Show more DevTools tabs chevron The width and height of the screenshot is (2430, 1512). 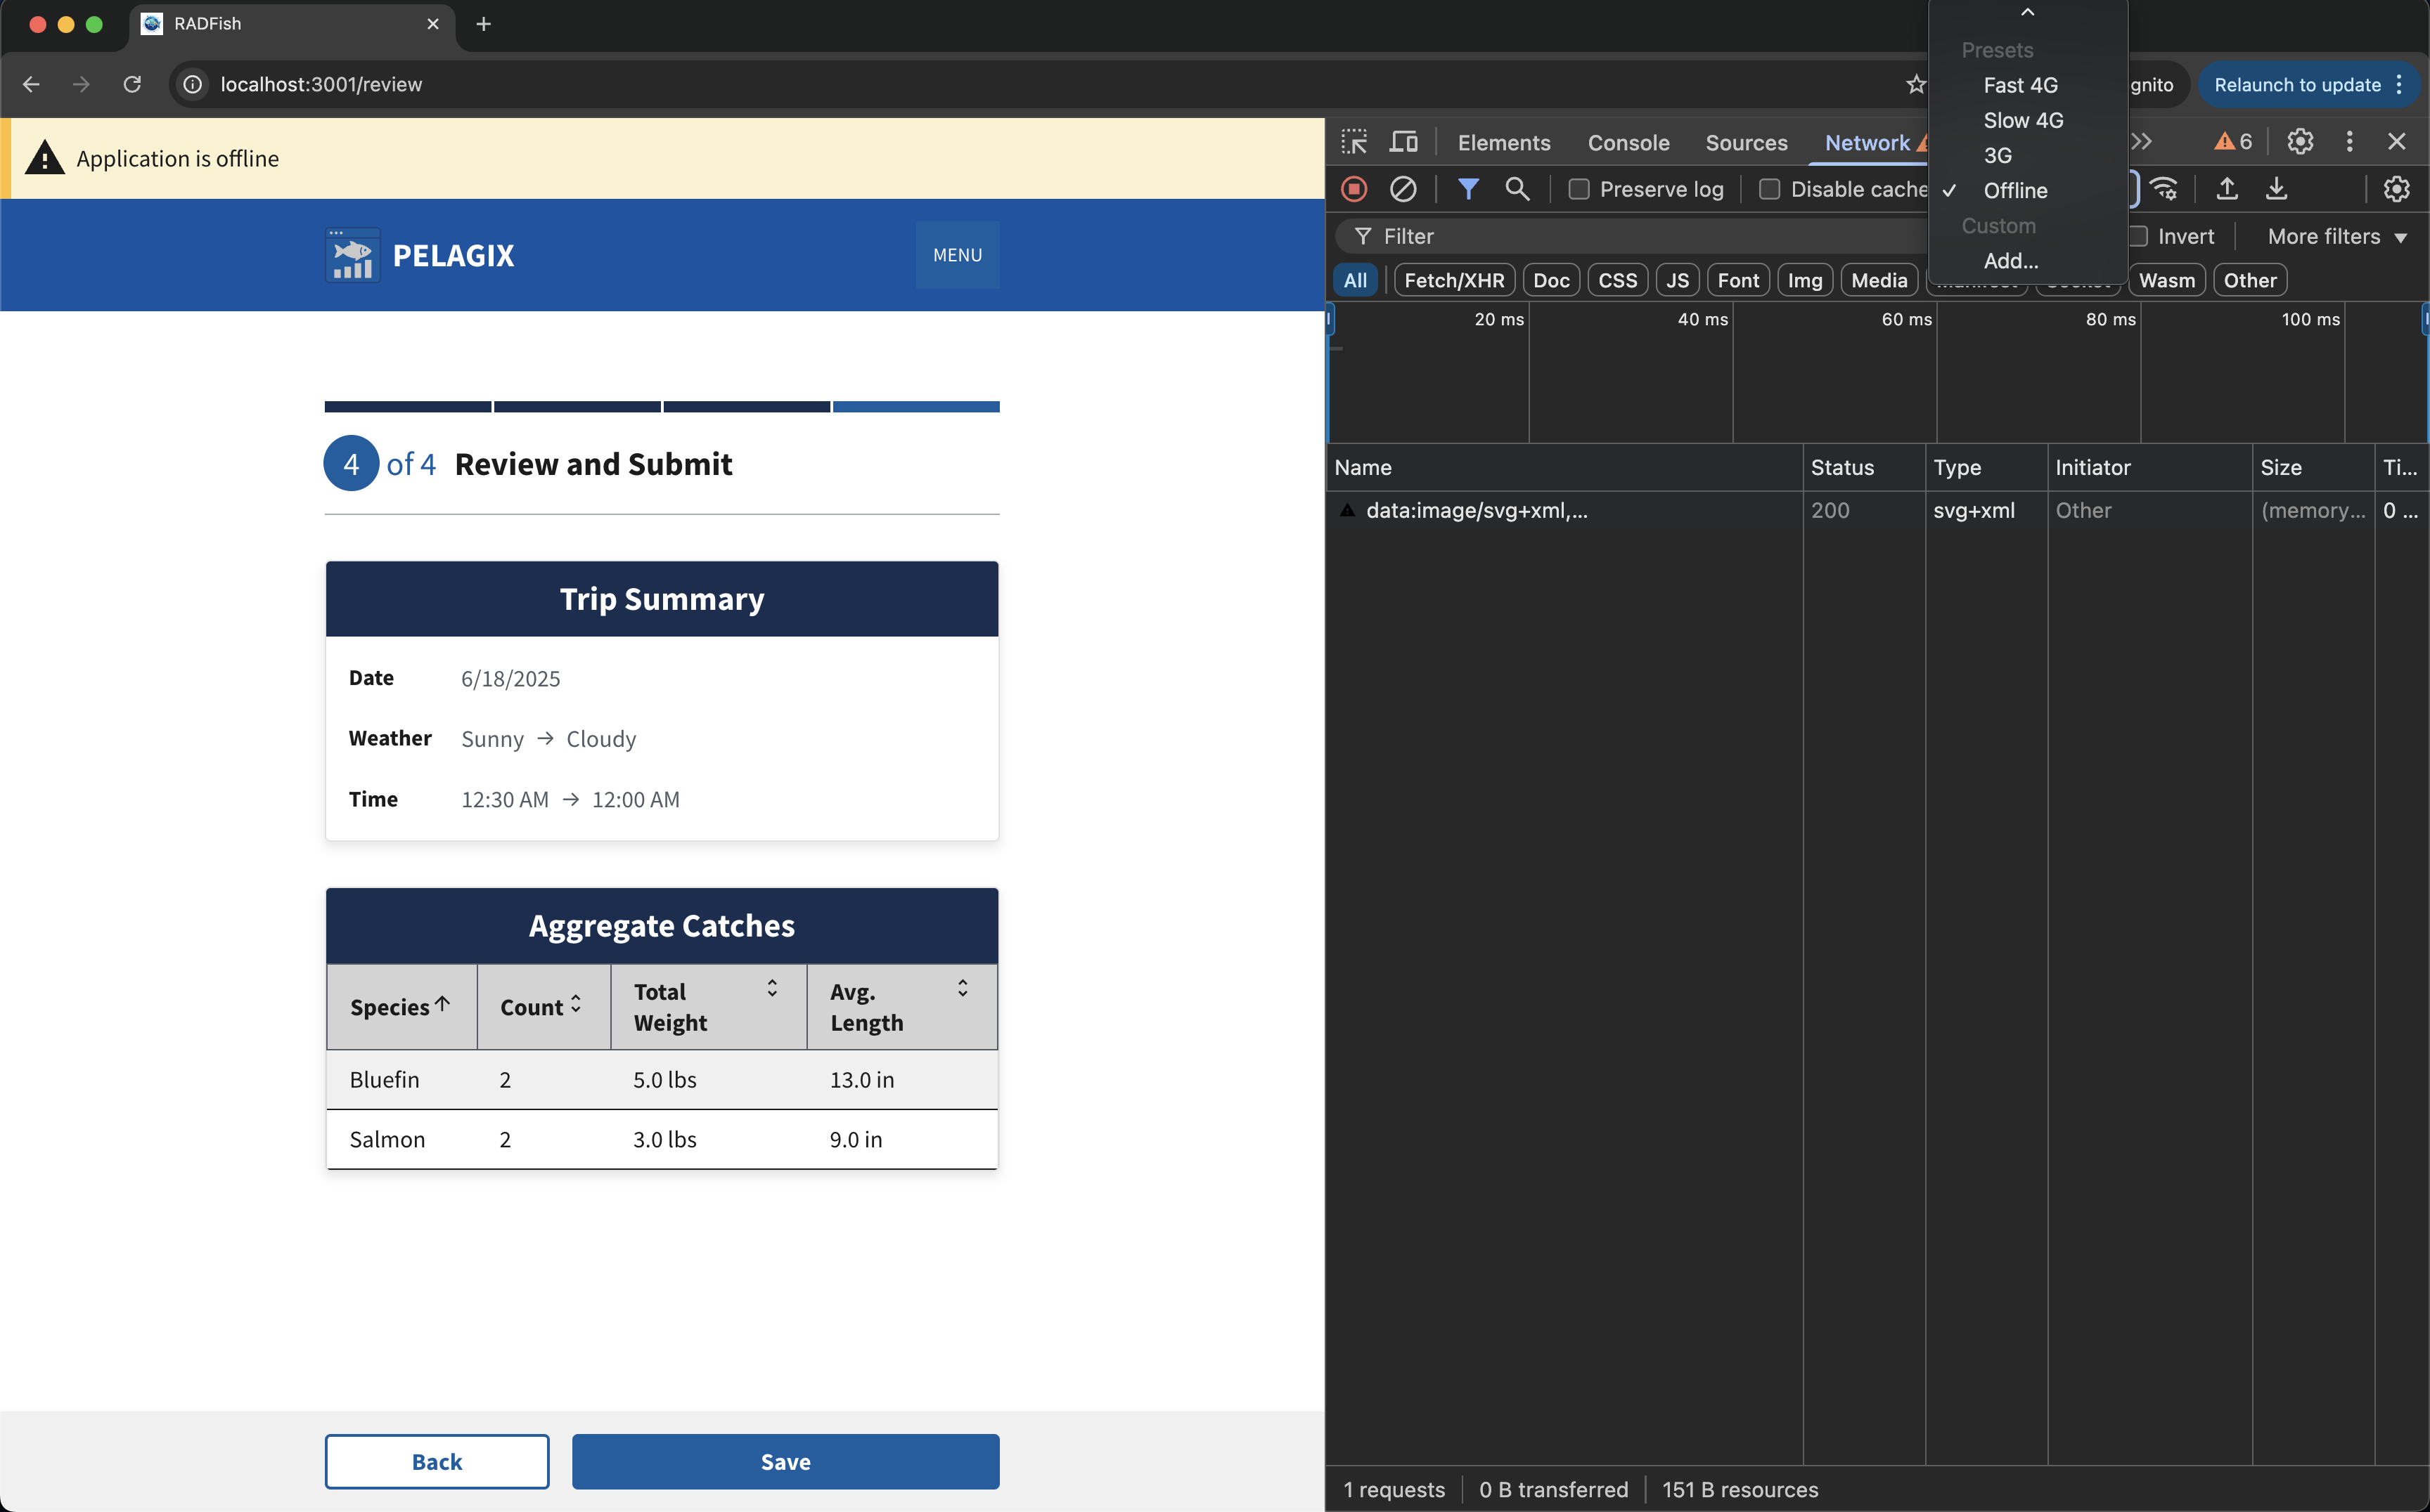(2141, 142)
